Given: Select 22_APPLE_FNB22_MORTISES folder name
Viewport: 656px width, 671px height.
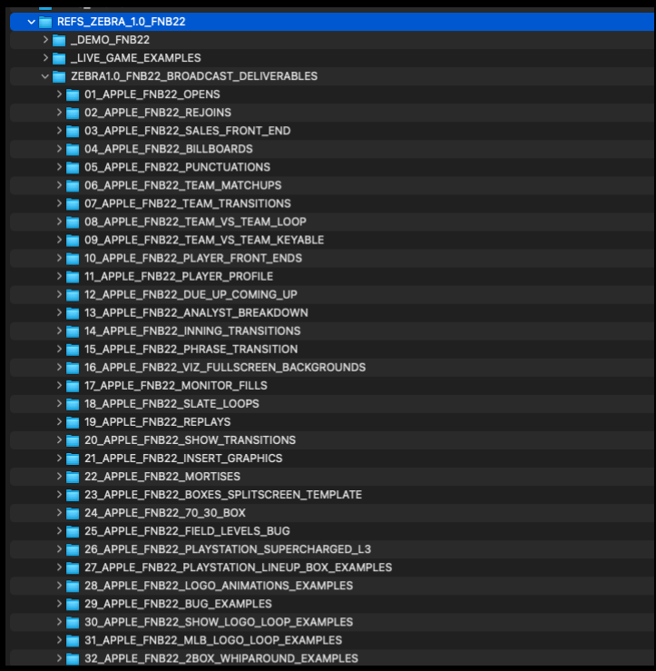Looking at the screenshot, I should (162, 477).
